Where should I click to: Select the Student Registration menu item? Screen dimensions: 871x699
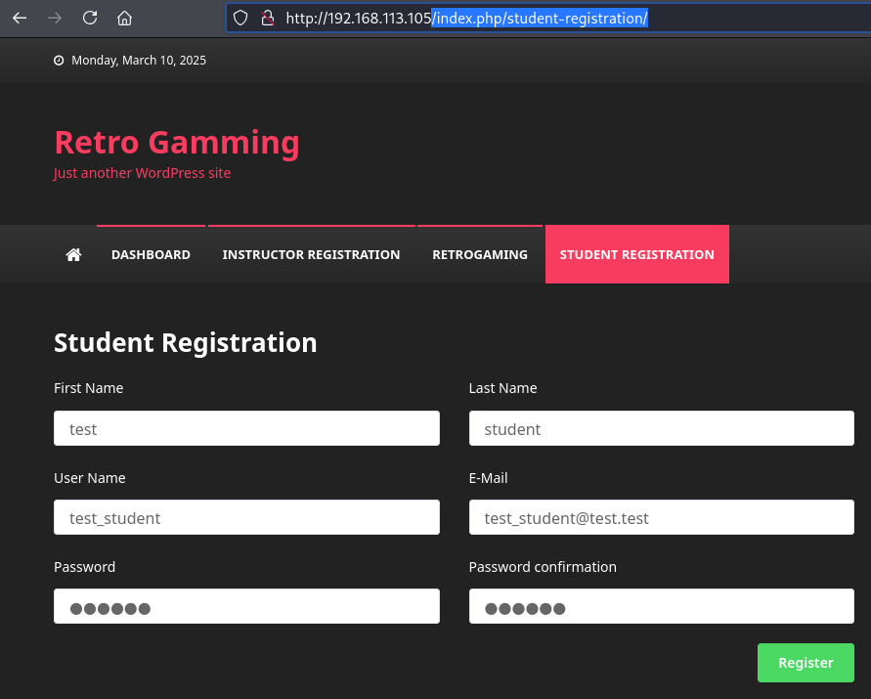(x=637, y=254)
